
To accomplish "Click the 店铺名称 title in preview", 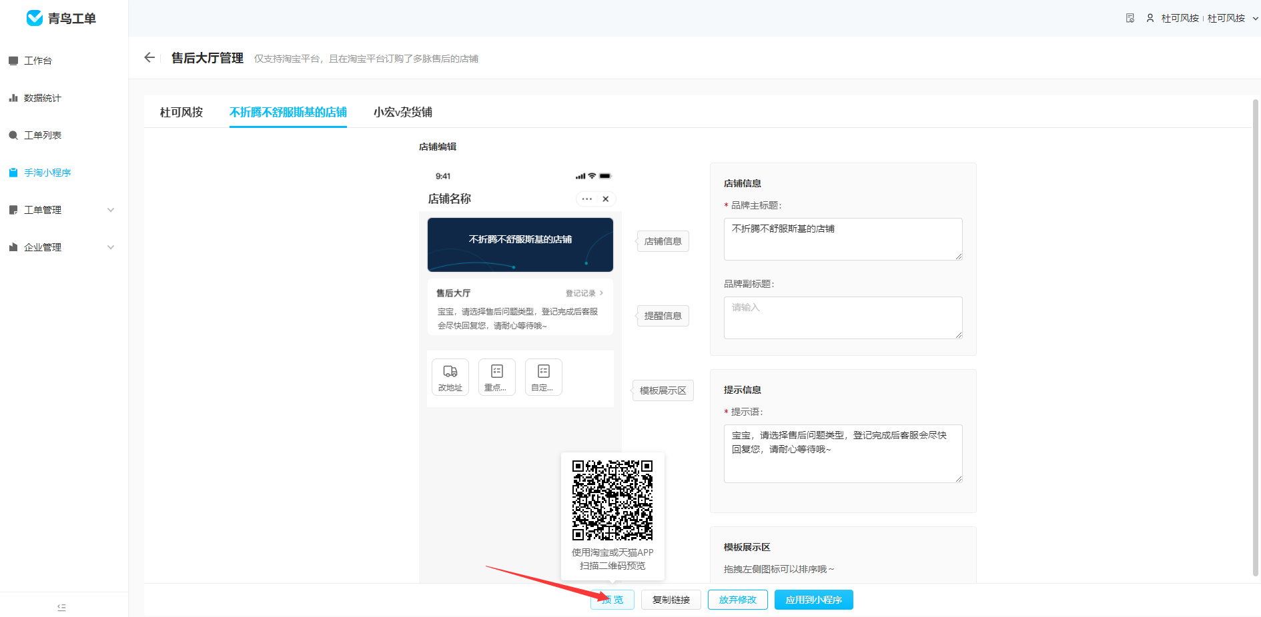I will click(450, 199).
